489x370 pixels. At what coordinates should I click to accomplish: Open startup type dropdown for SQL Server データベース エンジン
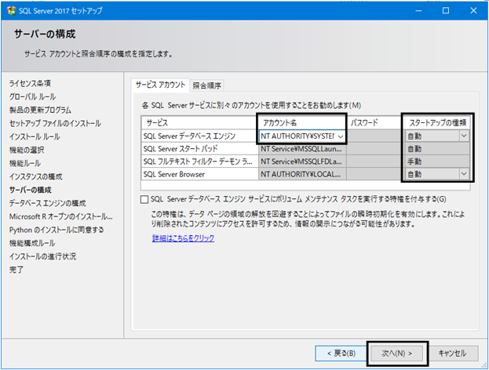coord(464,136)
